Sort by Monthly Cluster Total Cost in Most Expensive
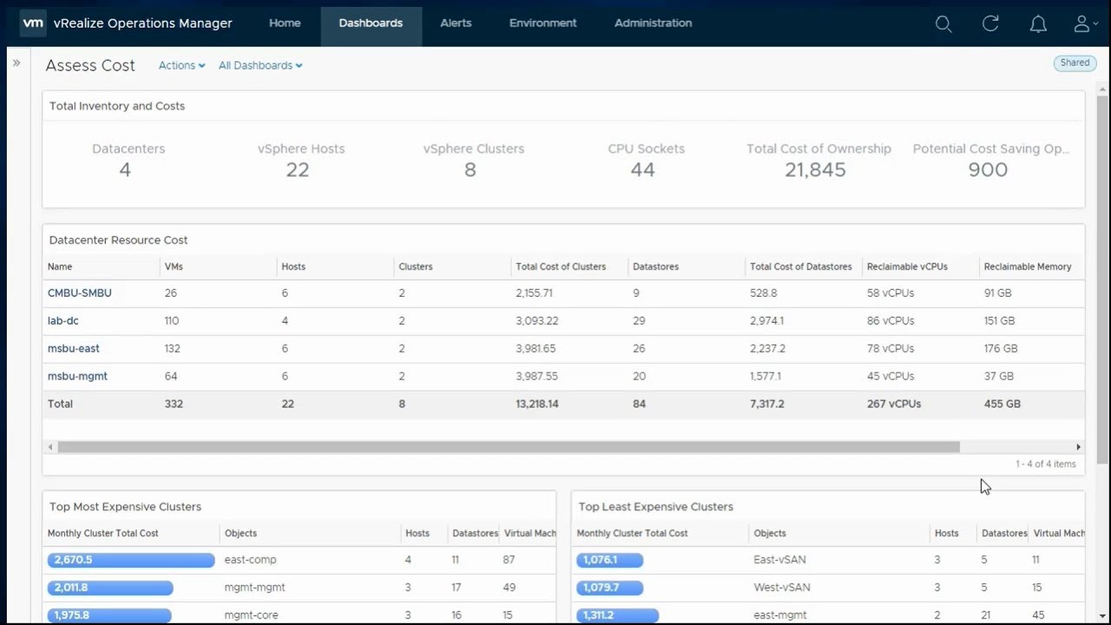Viewport: 1111px width, 625px height. 103,533
